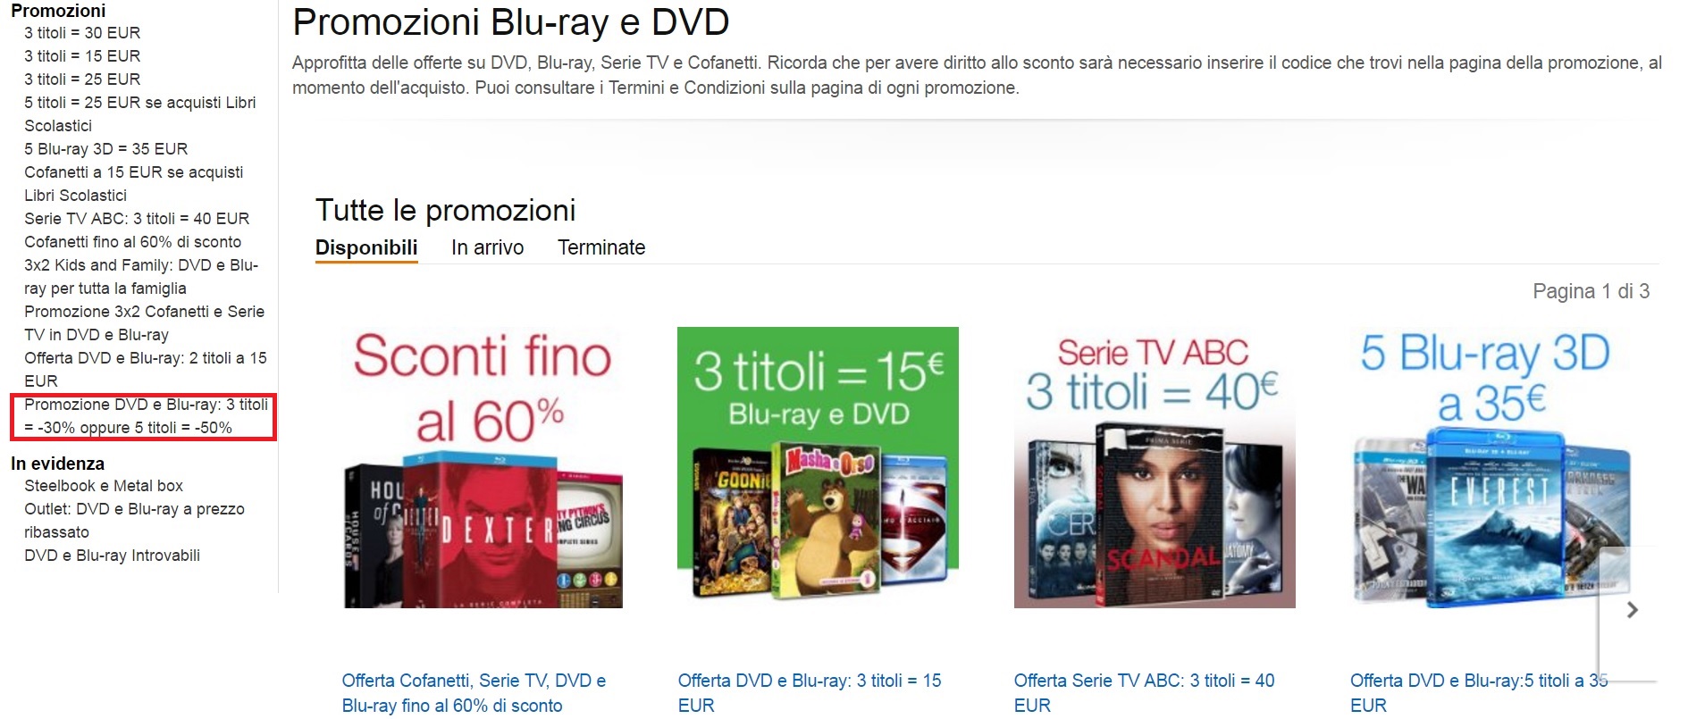Select 3 titoli = 30 EUR in sidebar
1688x719 pixels.
click(82, 33)
